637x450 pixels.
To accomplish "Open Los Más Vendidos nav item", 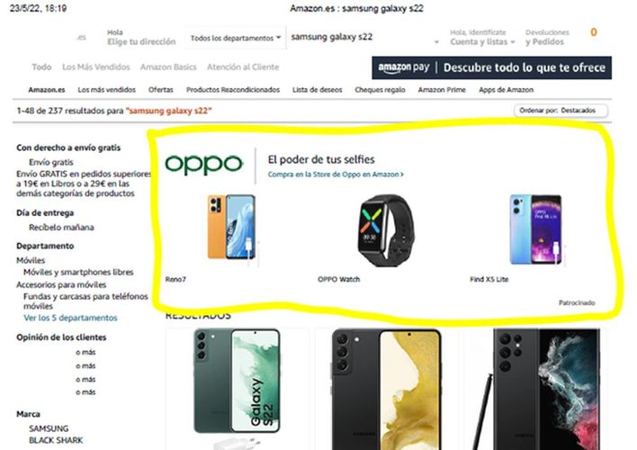I will [96, 67].
